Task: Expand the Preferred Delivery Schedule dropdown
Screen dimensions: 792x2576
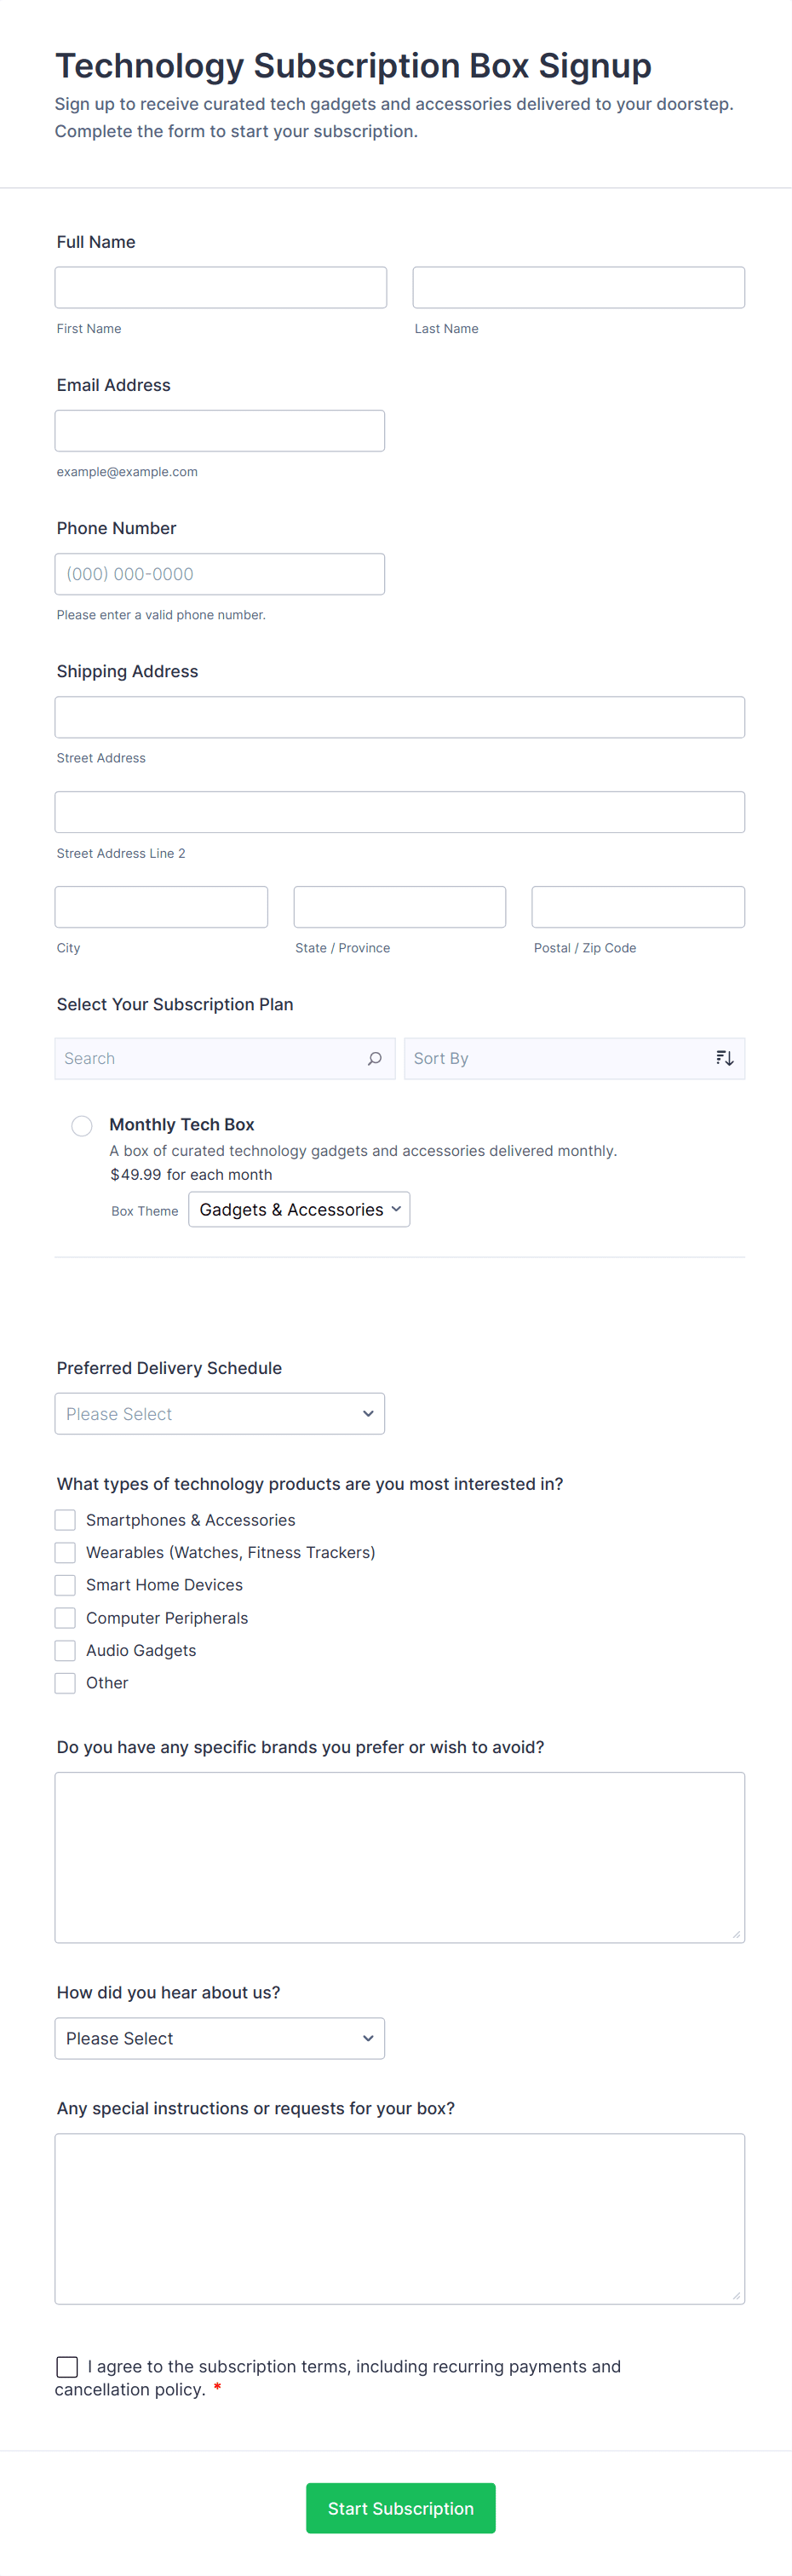Action: click(x=220, y=1414)
